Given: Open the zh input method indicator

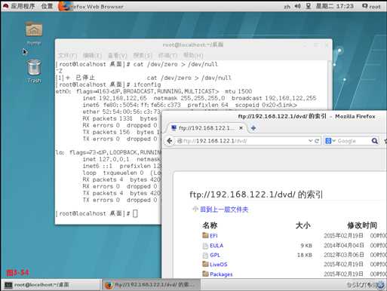Looking at the screenshot, I should [287, 7].
